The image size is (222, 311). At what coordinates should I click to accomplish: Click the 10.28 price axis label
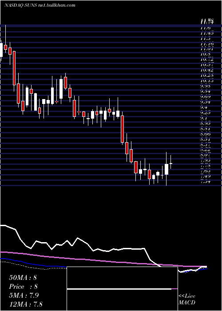[x=207, y=76]
